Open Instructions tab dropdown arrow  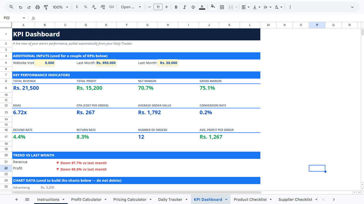[63, 199]
